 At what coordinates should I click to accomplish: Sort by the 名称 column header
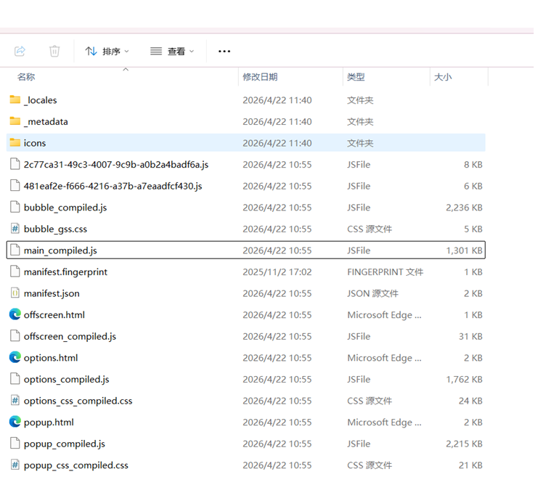pos(26,77)
